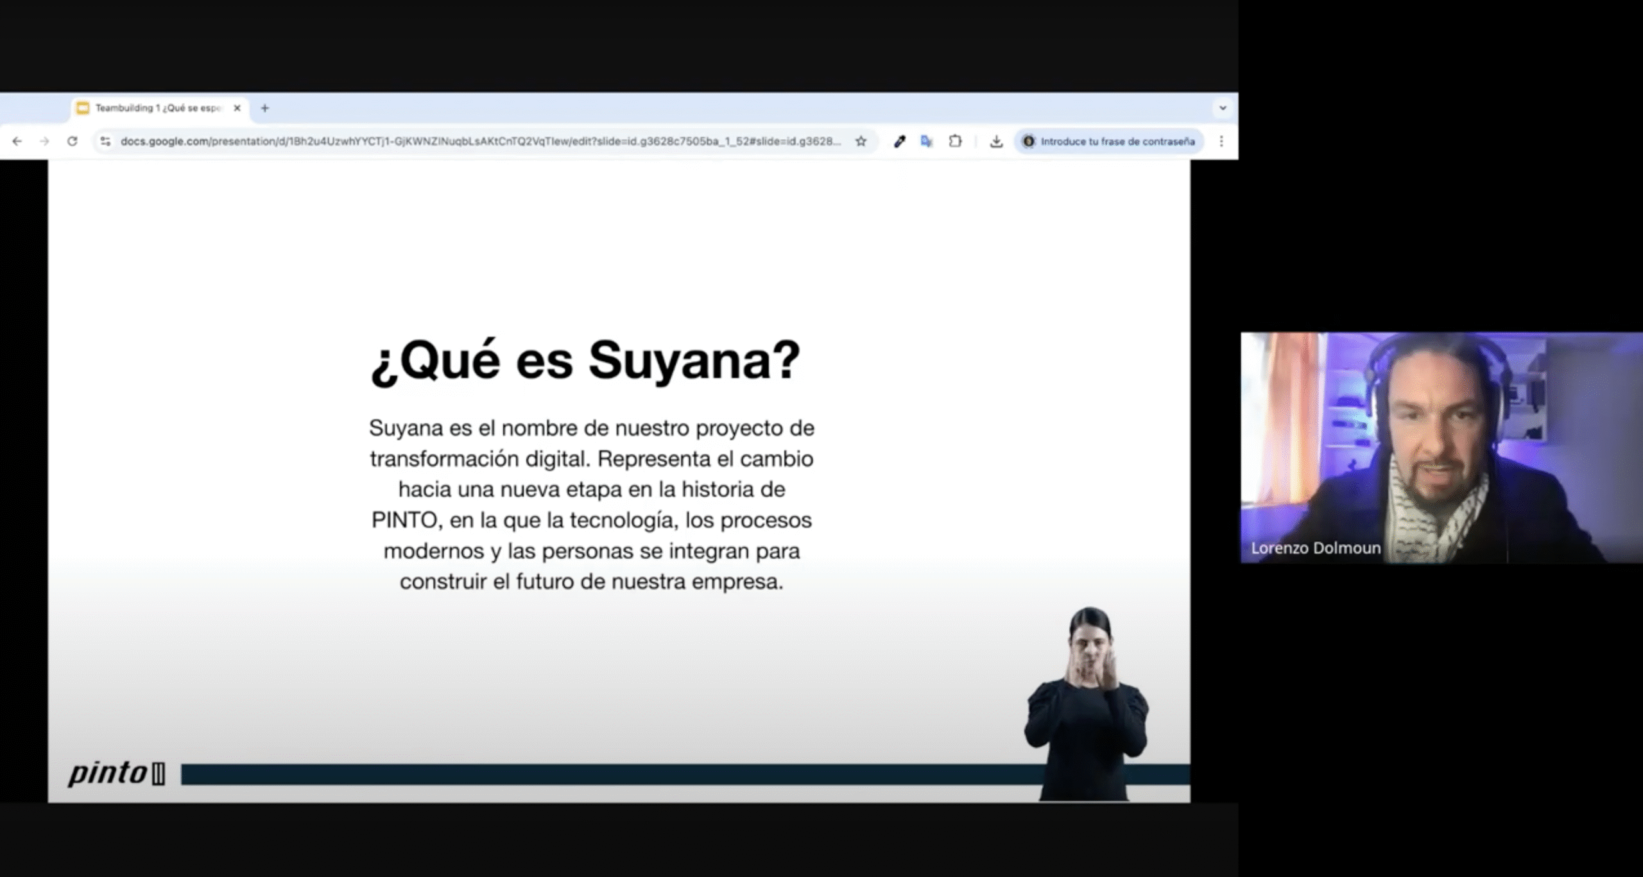Click Introduce tu frase de contraseña button
The height and width of the screenshot is (877, 1643).
pyautogui.click(x=1109, y=141)
